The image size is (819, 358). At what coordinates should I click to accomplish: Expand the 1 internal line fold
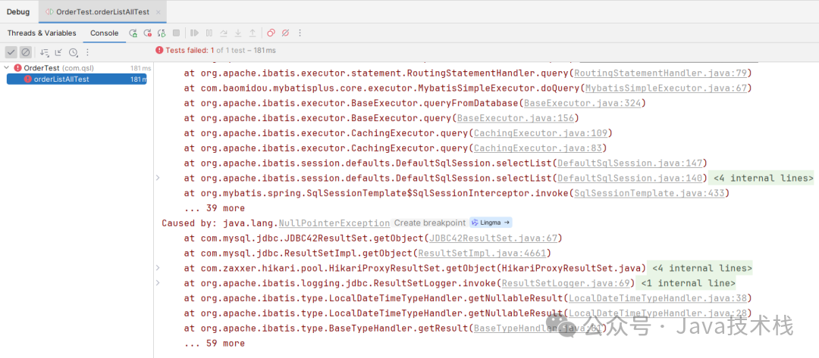(686, 284)
